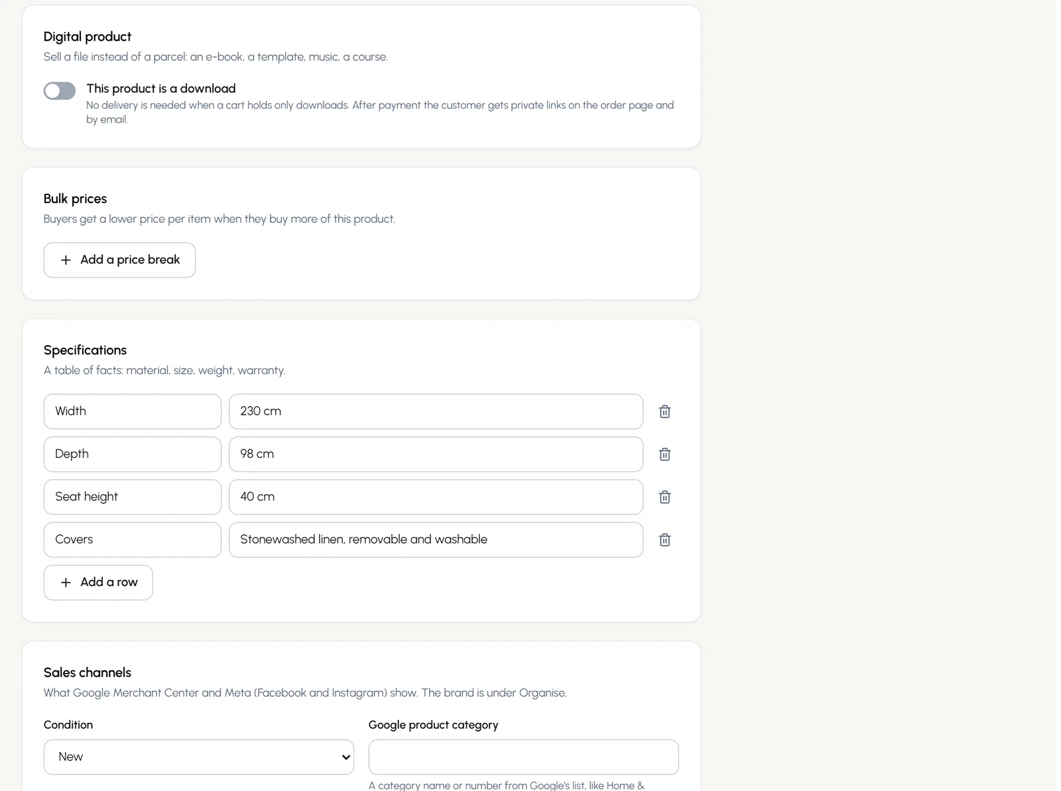Select the 'Digital product' heading
Viewport: 1061px width, 791px height.
point(88,36)
